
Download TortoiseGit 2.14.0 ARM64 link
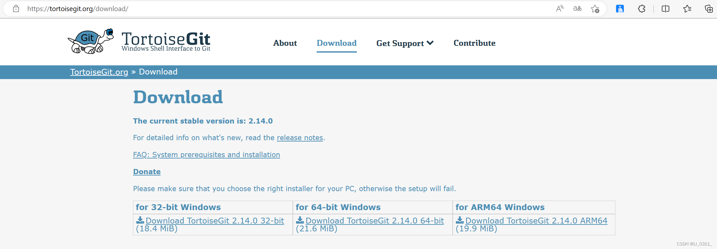(x=536, y=221)
